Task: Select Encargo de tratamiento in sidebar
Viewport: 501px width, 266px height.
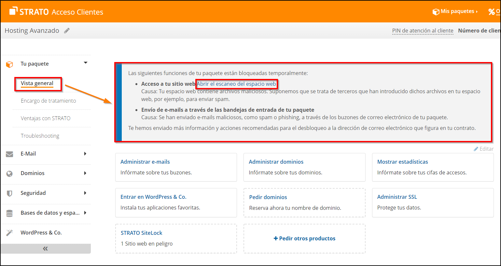Action: 48,101
